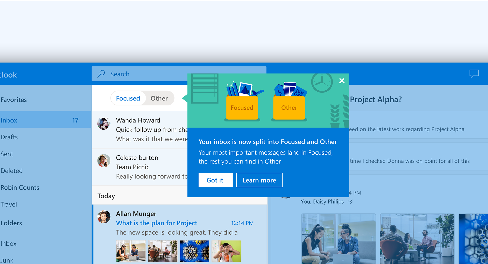Screen dimensions: 488x264
Task: Click the Outlook logo text in header
Action: (x=8, y=75)
